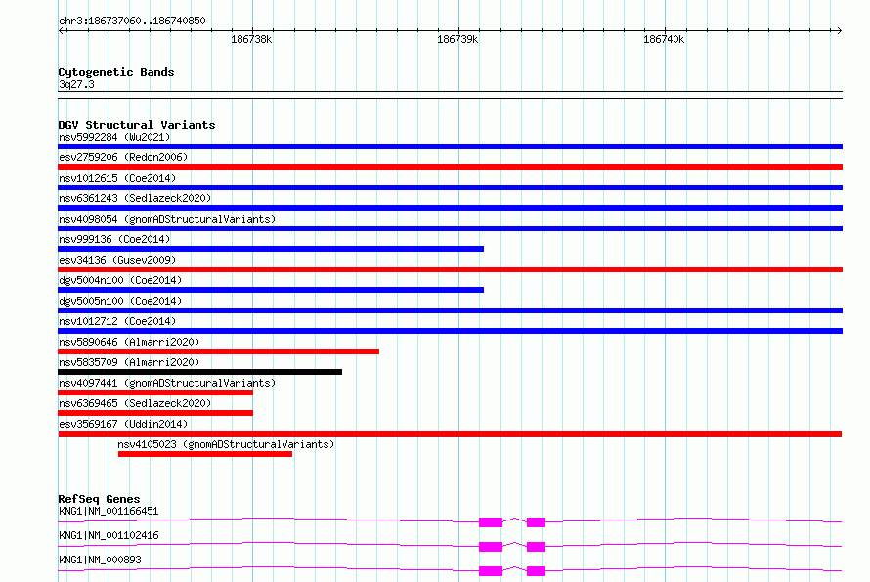The width and height of the screenshot is (870, 582).
Task: Select the blue bar under nsv5992284
Action: click(x=450, y=146)
